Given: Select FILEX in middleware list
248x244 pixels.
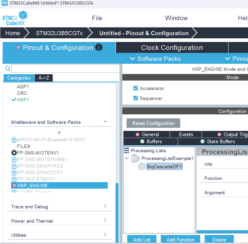Looking at the screenshot, I should point(24,146).
